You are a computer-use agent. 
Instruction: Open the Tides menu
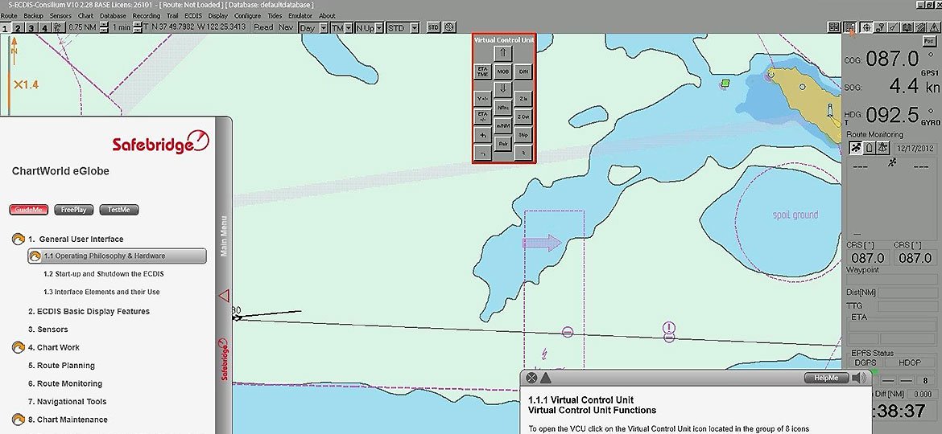(275, 15)
